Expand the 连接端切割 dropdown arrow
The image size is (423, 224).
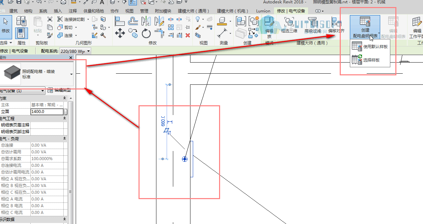click(88, 20)
